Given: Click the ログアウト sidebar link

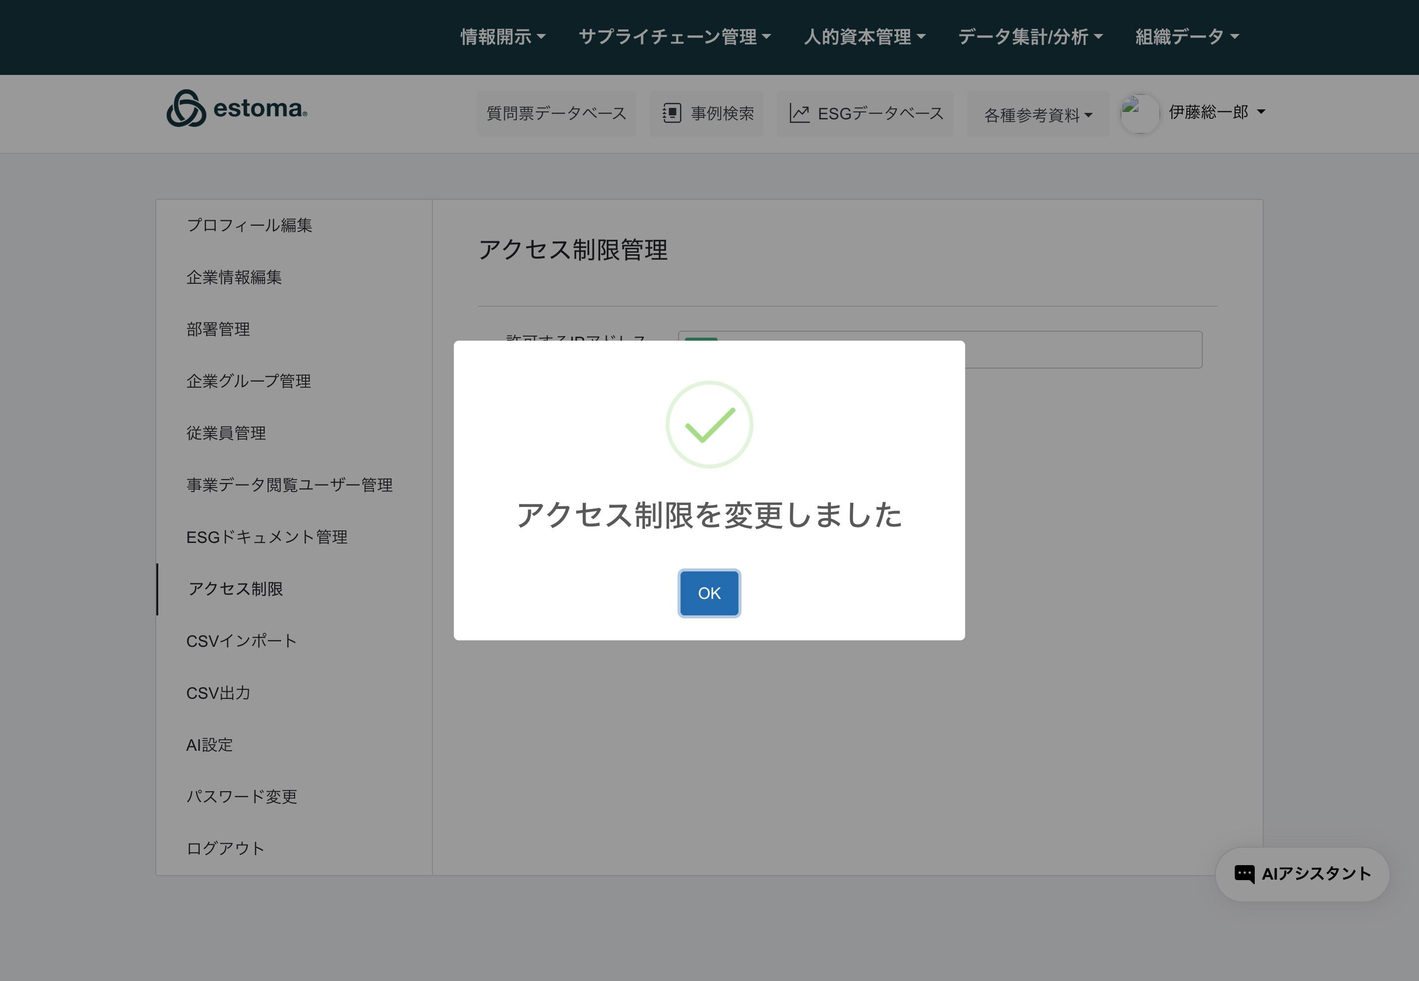Looking at the screenshot, I should 226,848.
